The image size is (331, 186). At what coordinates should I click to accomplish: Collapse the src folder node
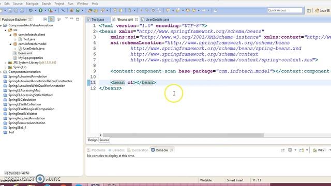pyautogui.click(x=6, y=30)
